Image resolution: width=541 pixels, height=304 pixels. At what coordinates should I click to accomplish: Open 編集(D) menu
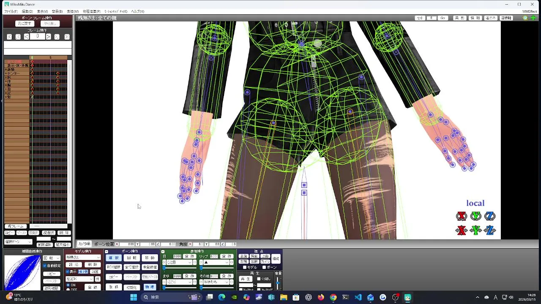point(27,11)
